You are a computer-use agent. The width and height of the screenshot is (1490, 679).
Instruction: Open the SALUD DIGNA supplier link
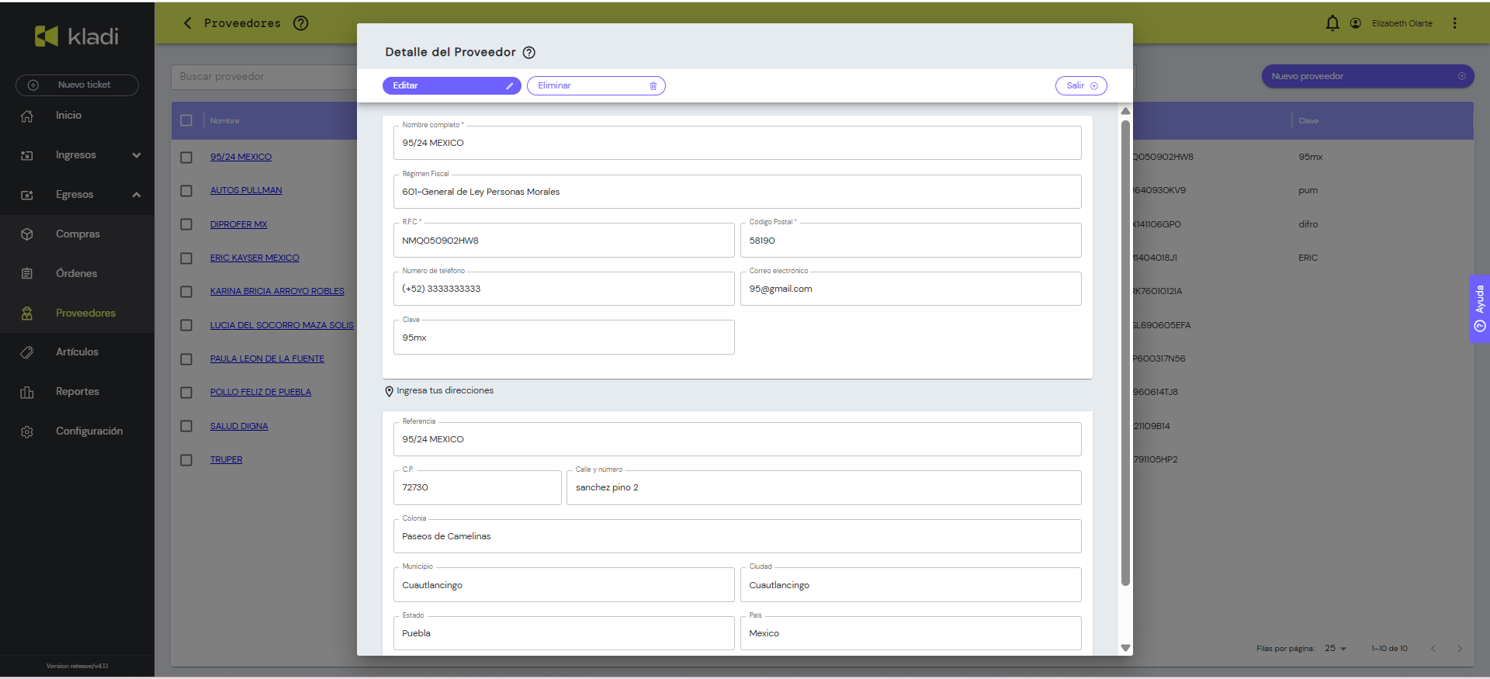tap(239, 426)
